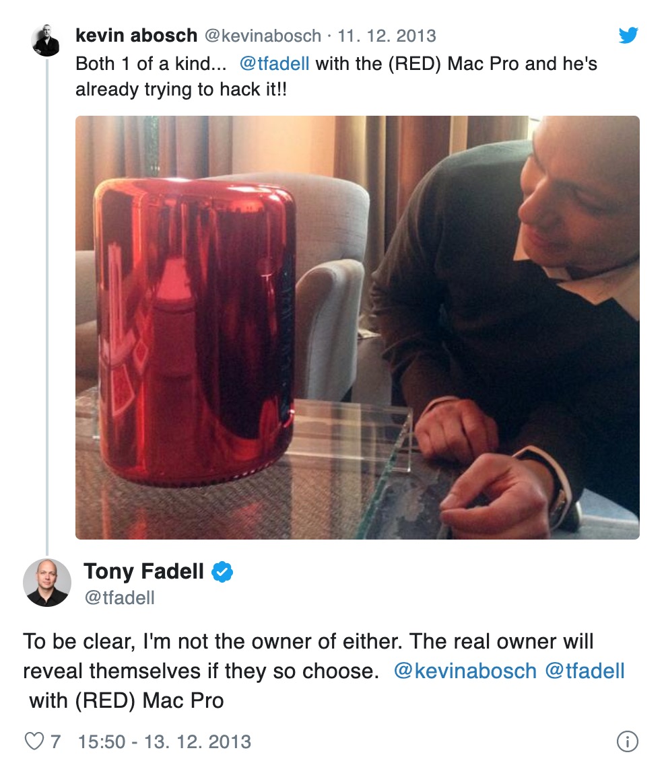Image resolution: width=664 pixels, height=767 pixels.
Task: Click Tony Fadell's profile picture
Action: (x=46, y=583)
